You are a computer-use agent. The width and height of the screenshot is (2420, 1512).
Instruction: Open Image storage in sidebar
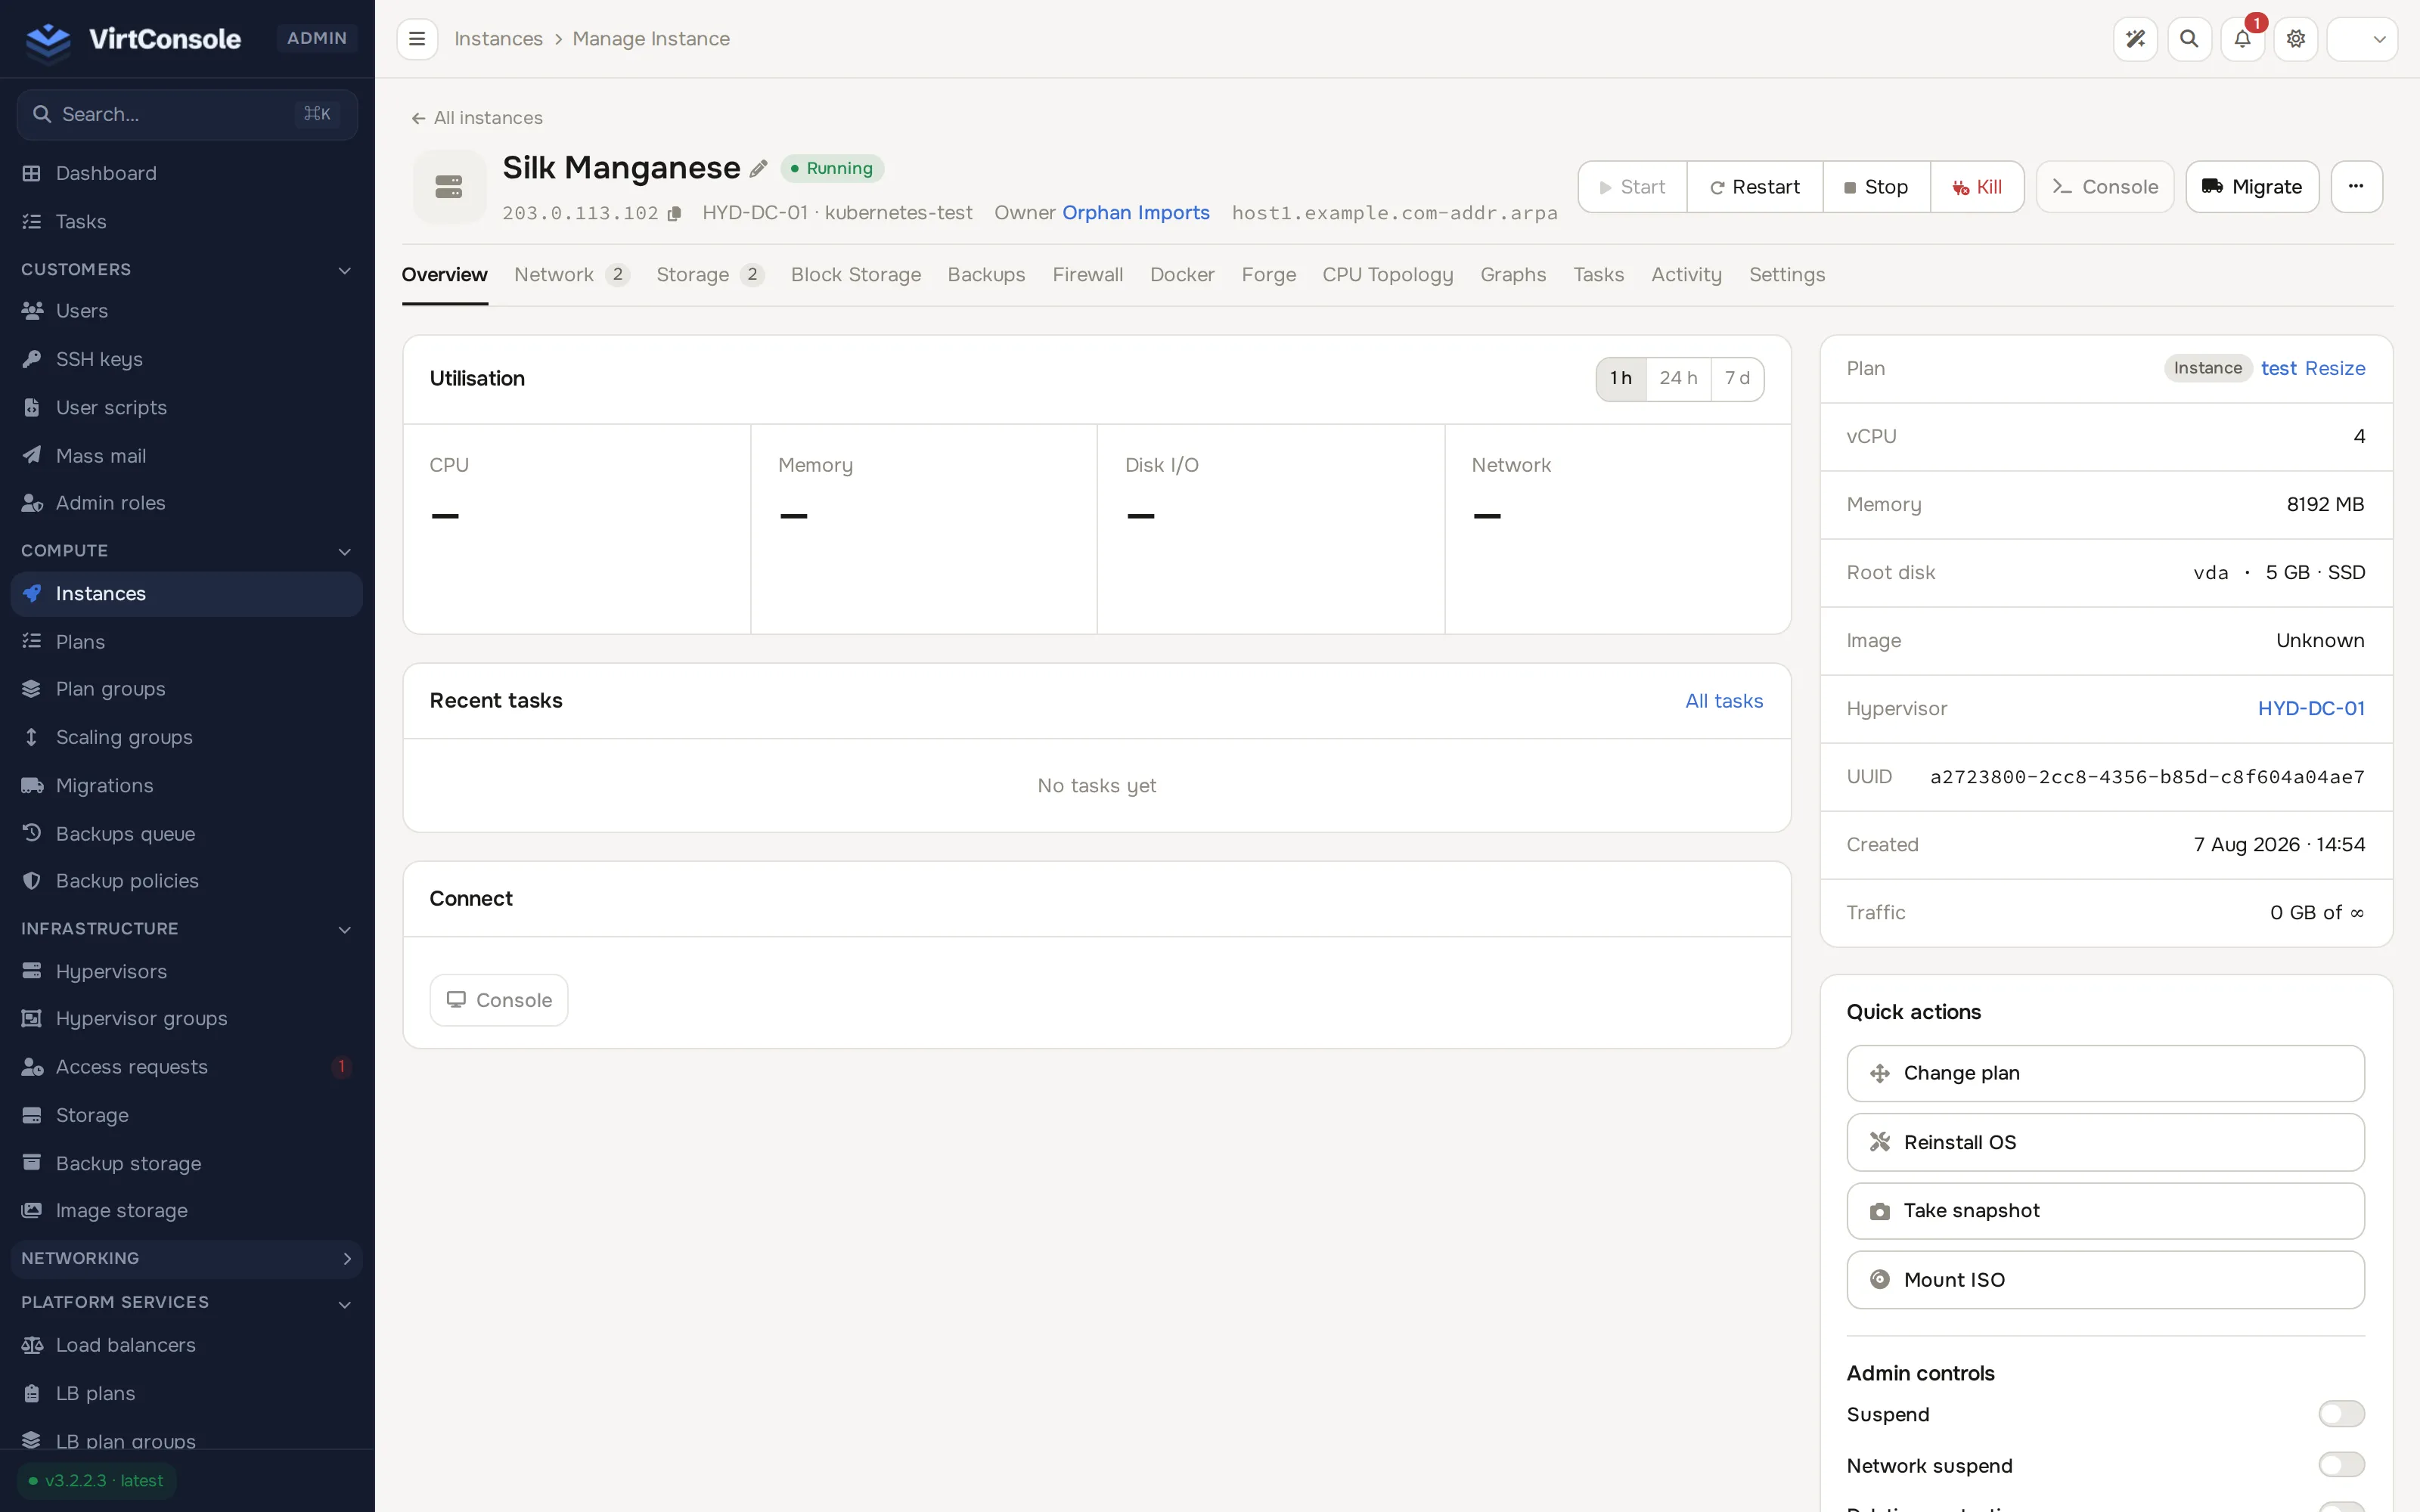187,1210
